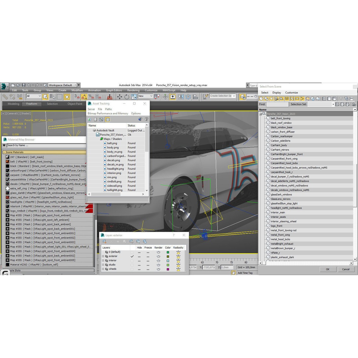The width and height of the screenshot is (358, 358).
Task: Activate the Select and Rotate tool
Action: [127, 97]
